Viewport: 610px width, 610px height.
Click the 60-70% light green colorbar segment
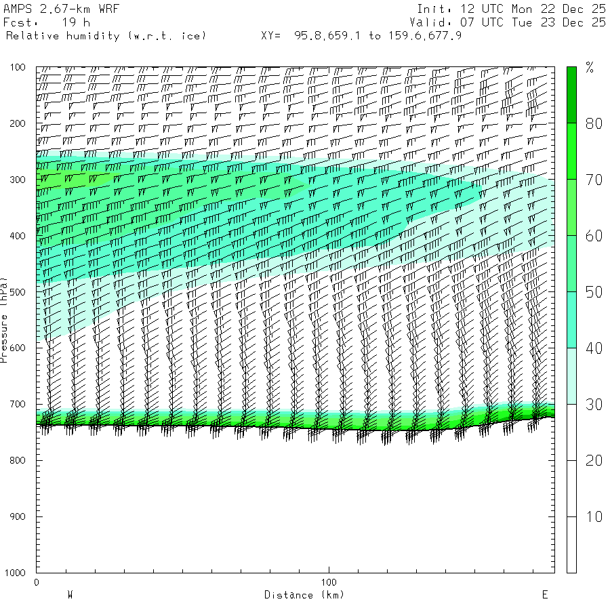571,207
